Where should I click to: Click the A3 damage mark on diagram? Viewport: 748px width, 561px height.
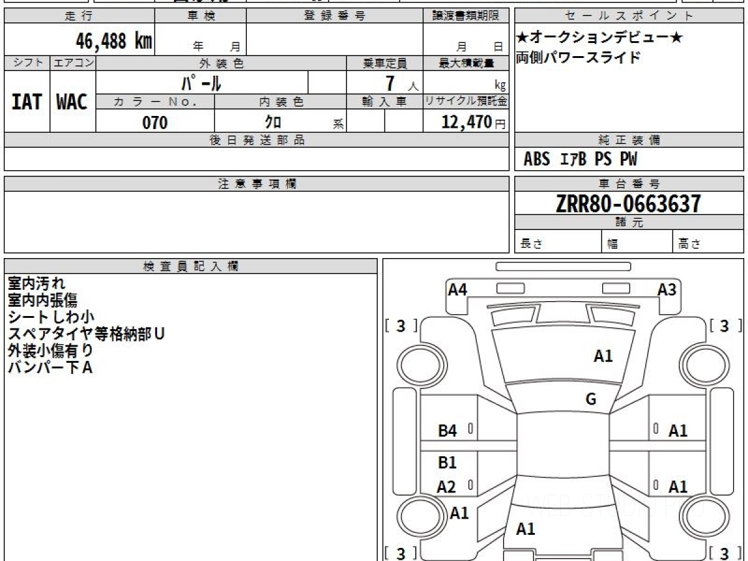667,289
